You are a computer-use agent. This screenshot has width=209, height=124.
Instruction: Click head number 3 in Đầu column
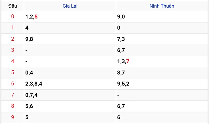tap(13, 51)
